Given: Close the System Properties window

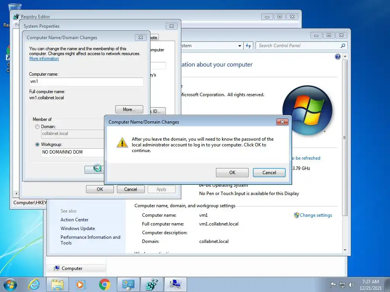Looking at the screenshot, I should pos(171,26).
